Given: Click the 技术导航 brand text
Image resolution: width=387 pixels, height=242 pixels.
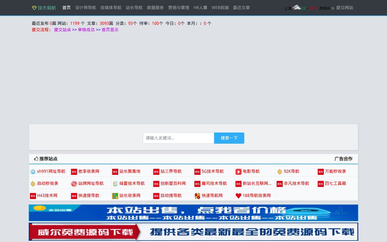Looking at the screenshot, I should pos(47,8).
